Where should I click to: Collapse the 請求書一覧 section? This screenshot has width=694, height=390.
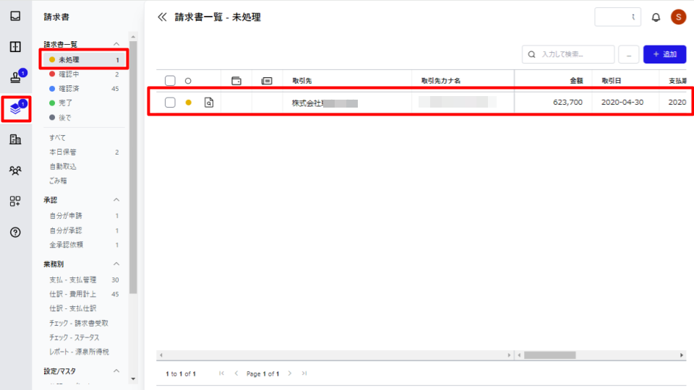point(116,44)
